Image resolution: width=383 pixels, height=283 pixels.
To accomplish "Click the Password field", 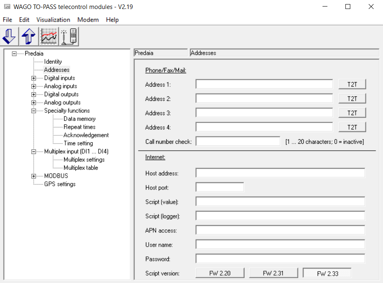I will [x=280, y=258].
